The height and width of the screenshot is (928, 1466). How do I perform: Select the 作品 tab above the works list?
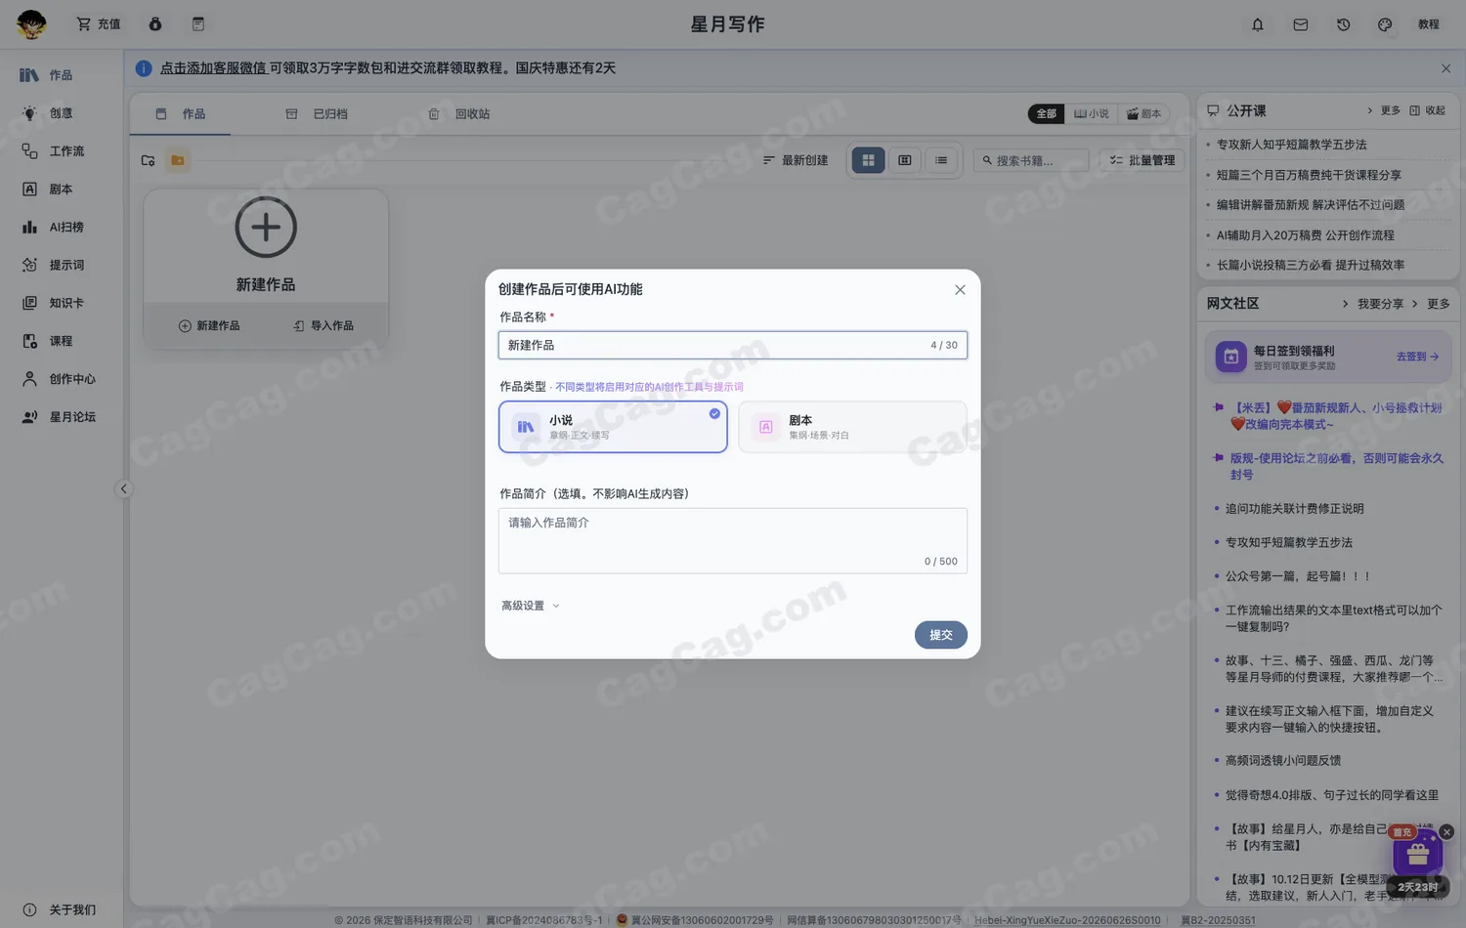click(181, 114)
